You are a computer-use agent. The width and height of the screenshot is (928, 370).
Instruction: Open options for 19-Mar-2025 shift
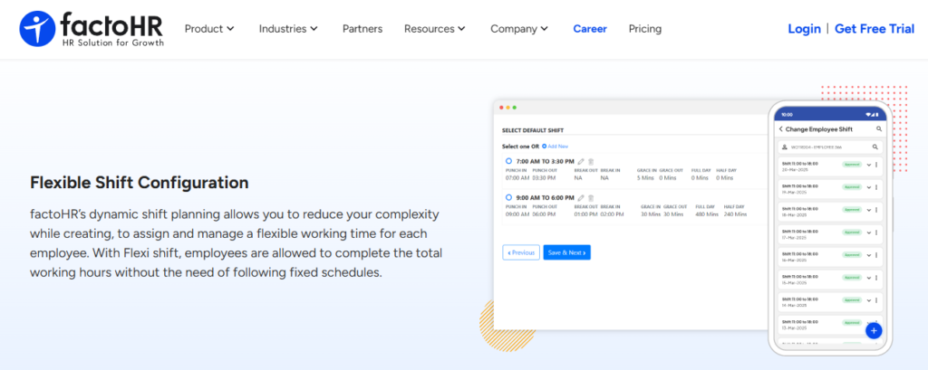pos(876,187)
